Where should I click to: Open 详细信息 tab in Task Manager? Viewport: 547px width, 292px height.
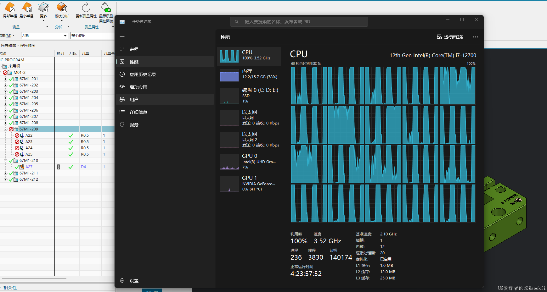click(x=165, y=112)
